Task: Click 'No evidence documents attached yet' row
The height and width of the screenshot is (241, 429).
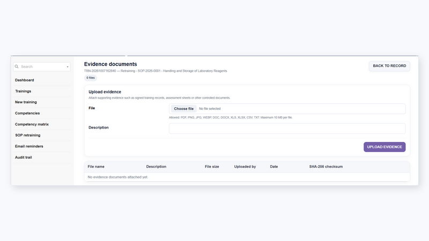Action: (247, 177)
